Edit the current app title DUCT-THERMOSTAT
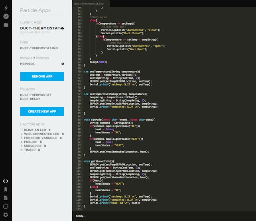Viewport: 256px width, 221px height. (40, 28)
